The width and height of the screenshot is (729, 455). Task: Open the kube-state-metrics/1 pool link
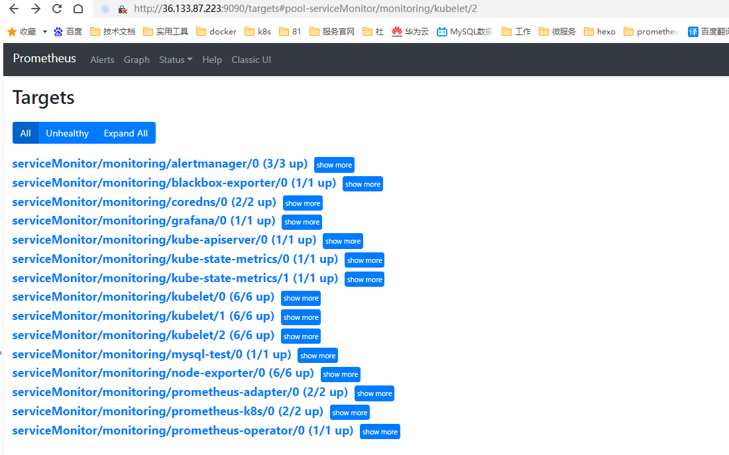(175, 278)
